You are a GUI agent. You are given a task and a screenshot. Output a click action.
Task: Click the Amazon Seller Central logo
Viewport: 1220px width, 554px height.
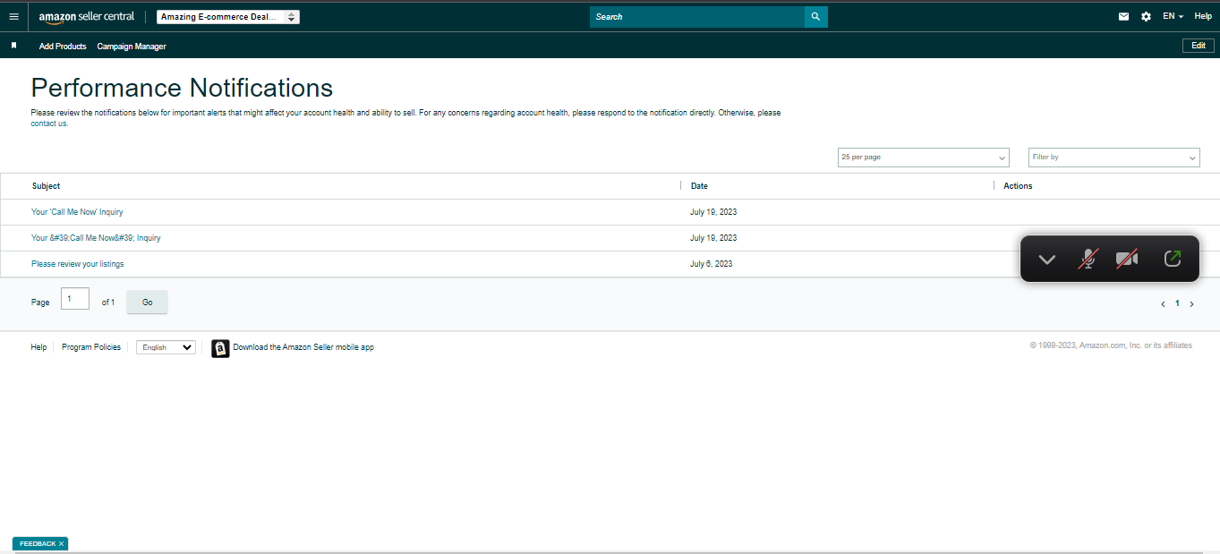pos(87,17)
